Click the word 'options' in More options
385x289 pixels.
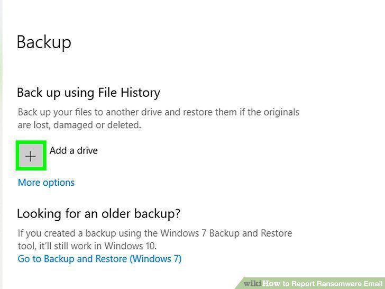[x=58, y=183]
